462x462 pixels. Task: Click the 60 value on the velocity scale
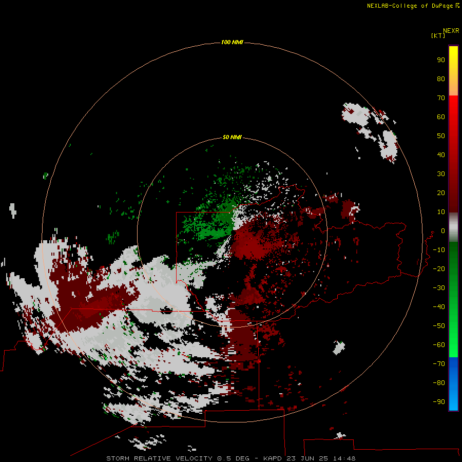pos(441,117)
